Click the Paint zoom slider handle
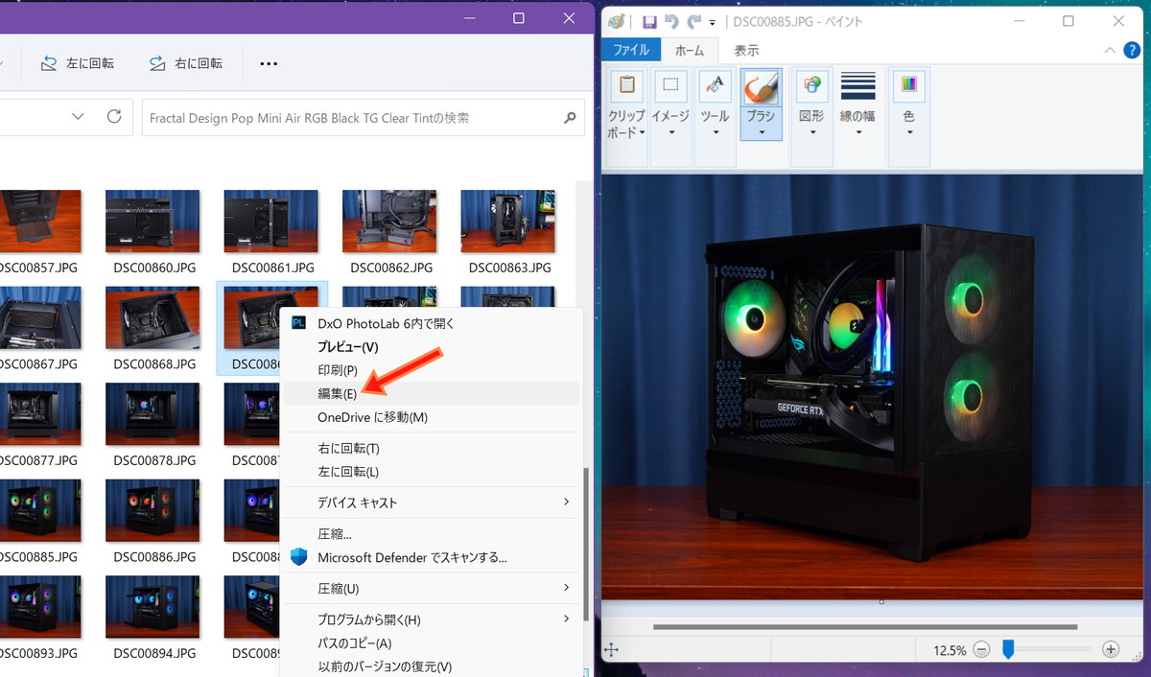This screenshot has width=1151, height=677. tap(1008, 649)
